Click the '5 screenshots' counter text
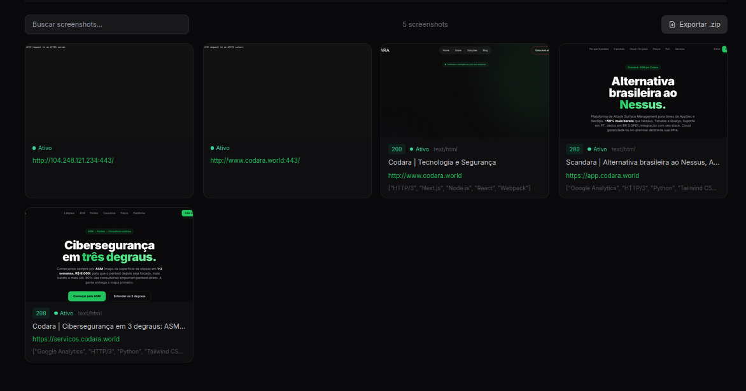Screen dimensions: 746x391 [x=425, y=24]
